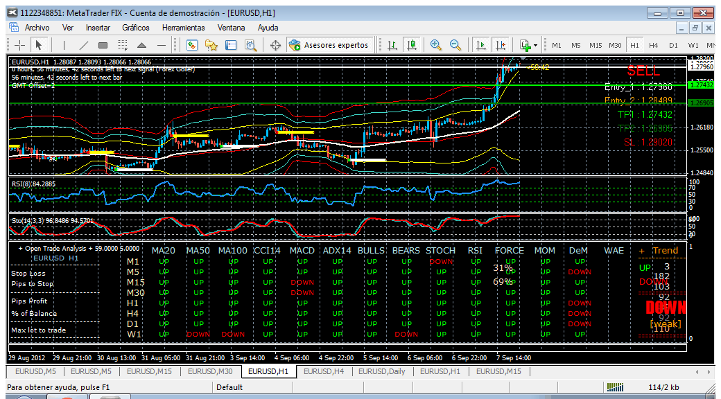Toggle Asesores expertos auto trading
The width and height of the screenshot is (721, 399).
tap(329, 45)
